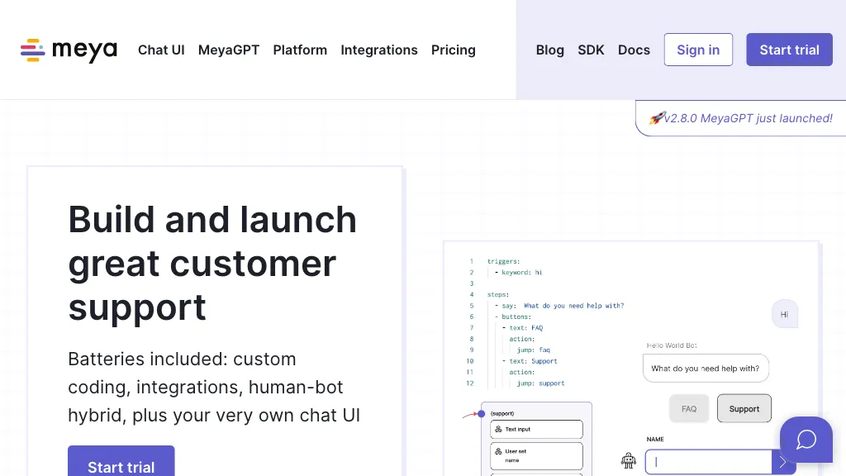Open the chat widget bubble icon
This screenshot has width=846, height=476.
click(806, 440)
